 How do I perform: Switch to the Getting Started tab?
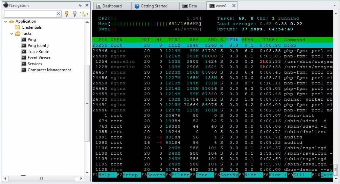point(151,6)
